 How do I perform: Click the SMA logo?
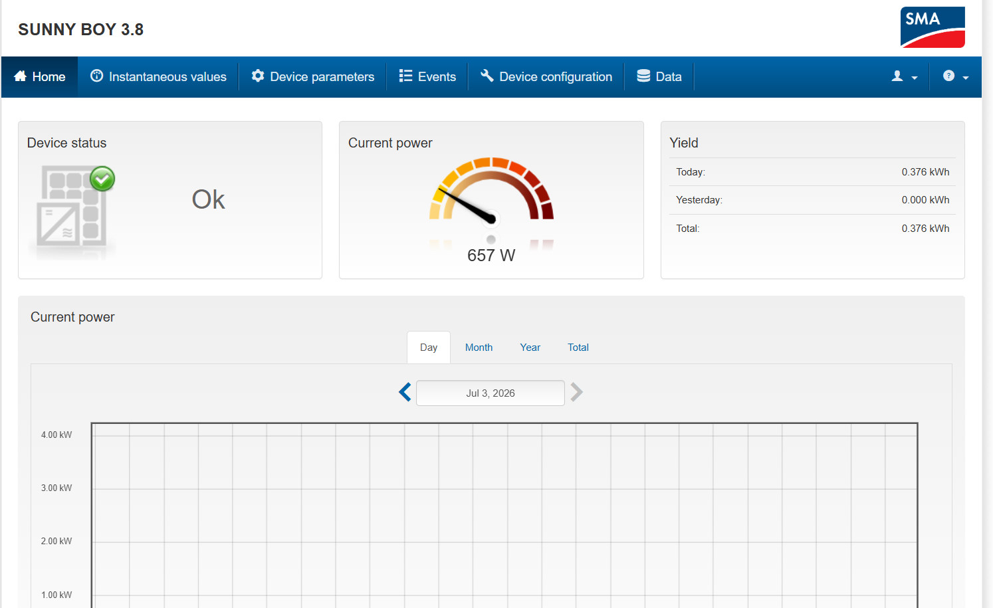click(933, 27)
